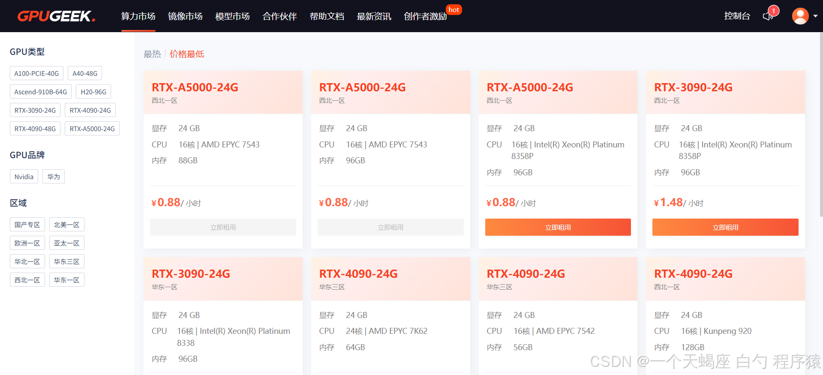
Task: Select the 西北一区 region filter
Action: click(x=27, y=280)
